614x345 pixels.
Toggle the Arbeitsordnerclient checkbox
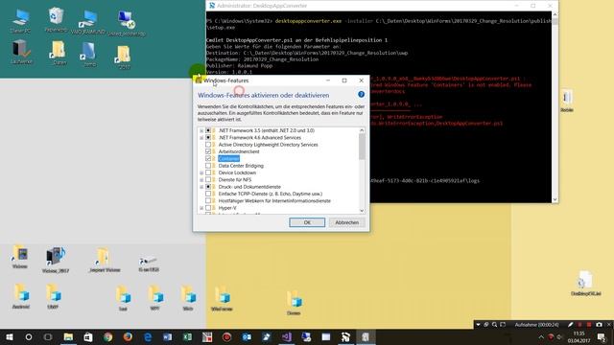tap(208, 151)
